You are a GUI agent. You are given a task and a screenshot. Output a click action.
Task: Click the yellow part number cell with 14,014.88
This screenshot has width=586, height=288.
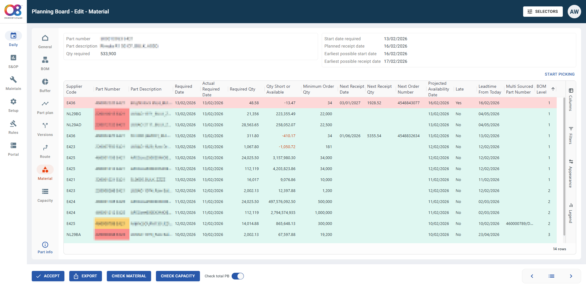[x=111, y=223]
